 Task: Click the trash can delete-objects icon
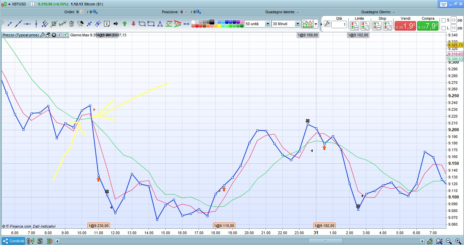[71, 24]
